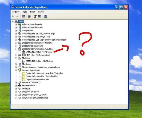142x118 pixels.
Task: Click the Portas (COM & LPT) icon
Action: click(20, 82)
